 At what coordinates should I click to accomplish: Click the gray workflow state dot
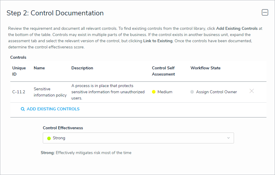(192, 92)
